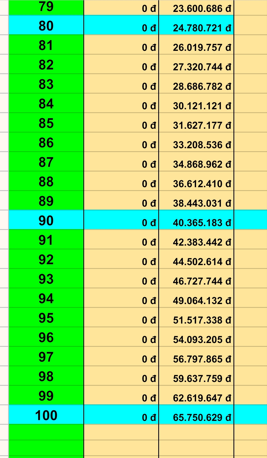Select the green cell numbered 81
267x458 pixels.
coord(46,45)
